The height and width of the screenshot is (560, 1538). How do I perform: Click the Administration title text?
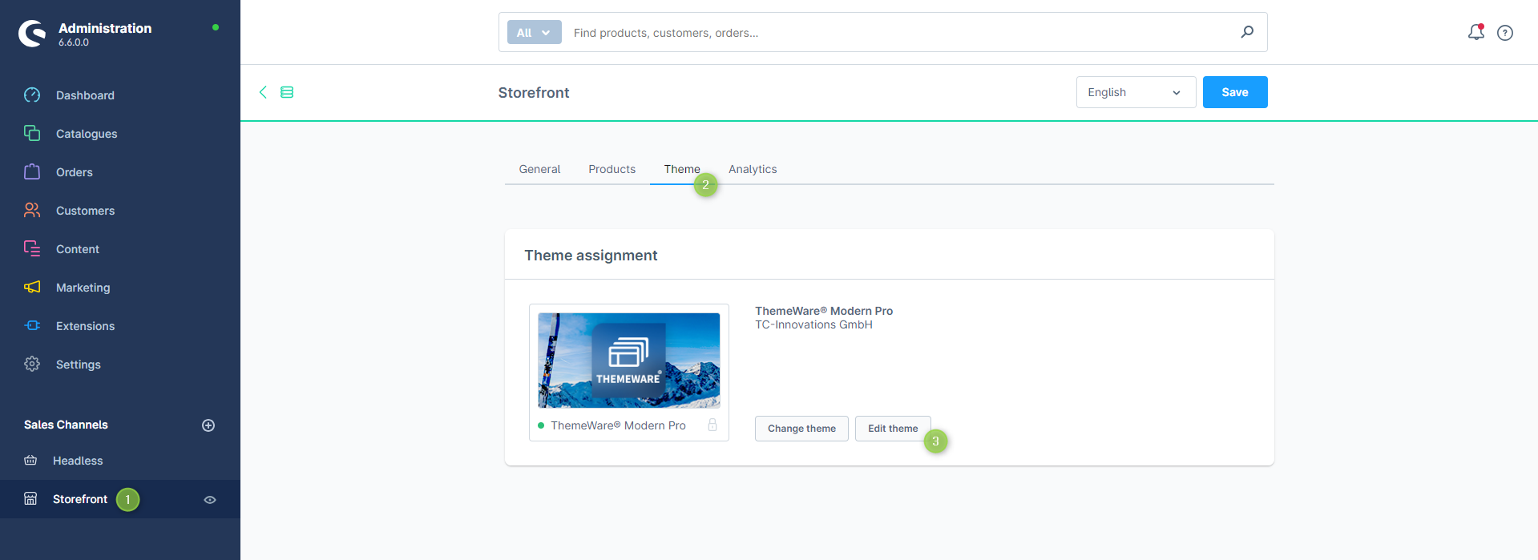point(105,28)
